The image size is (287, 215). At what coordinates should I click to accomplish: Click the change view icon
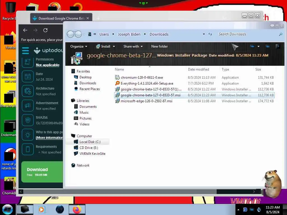[253, 46]
